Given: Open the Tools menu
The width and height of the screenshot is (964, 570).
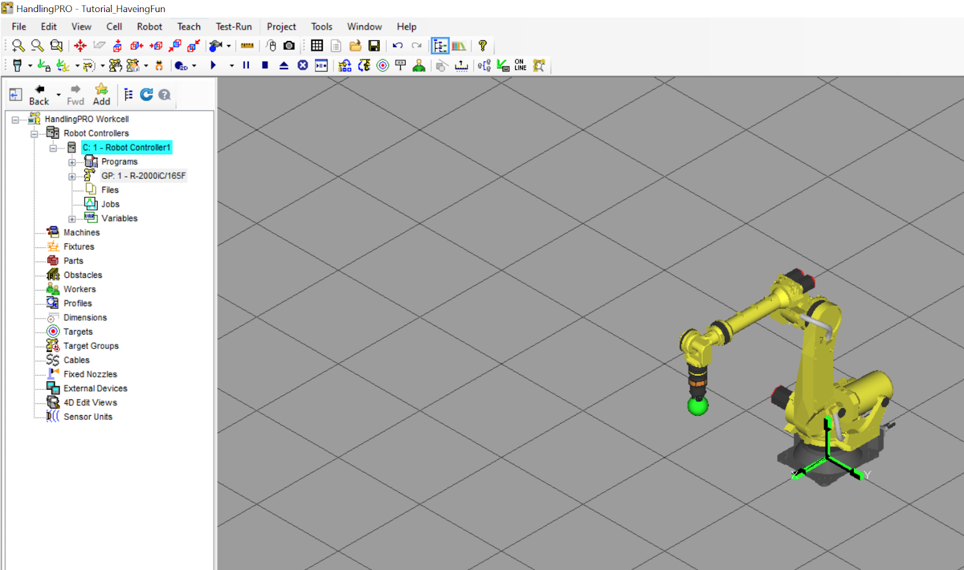Looking at the screenshot, I should pos(322,27).
